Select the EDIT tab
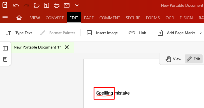Viewport: 204px width, 108px height. [74, 18]
